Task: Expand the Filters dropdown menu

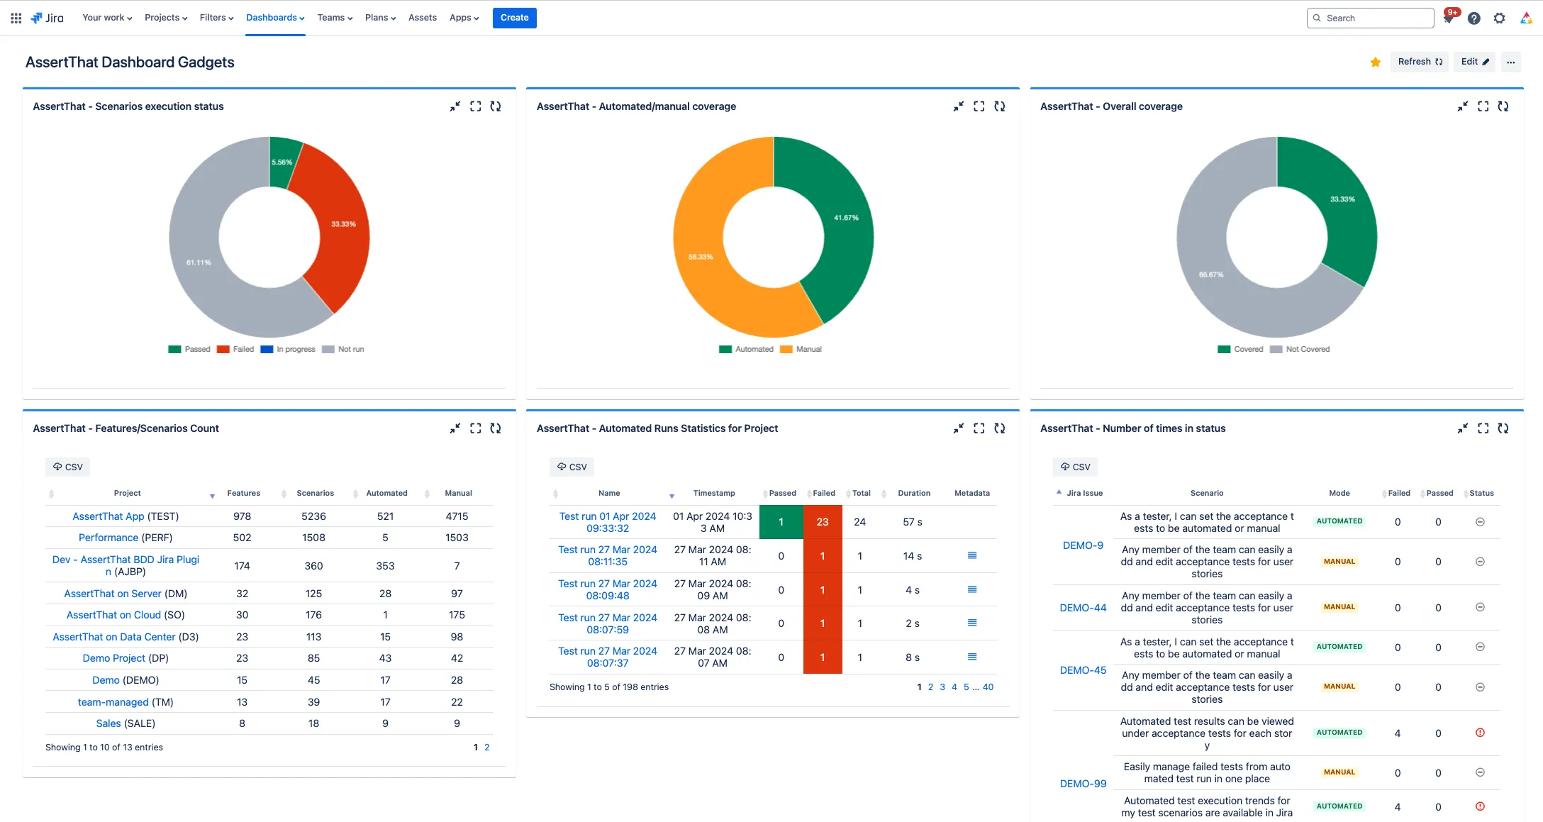Action: tap(216, 18)
